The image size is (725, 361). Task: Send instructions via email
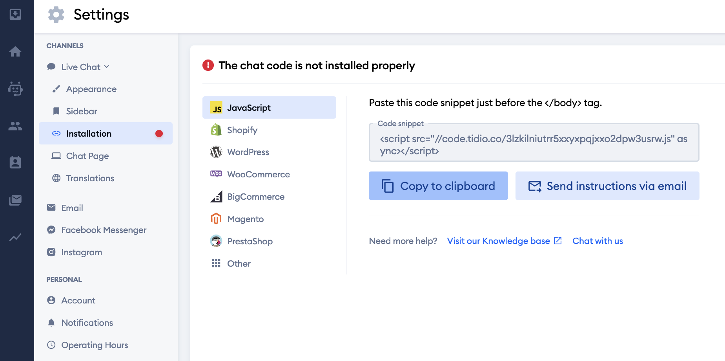[607, 186]
